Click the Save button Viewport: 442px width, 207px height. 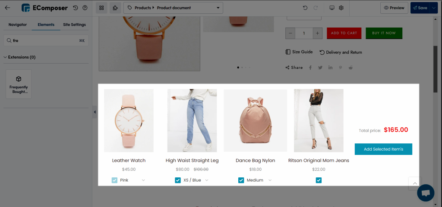tap(420, 8)
